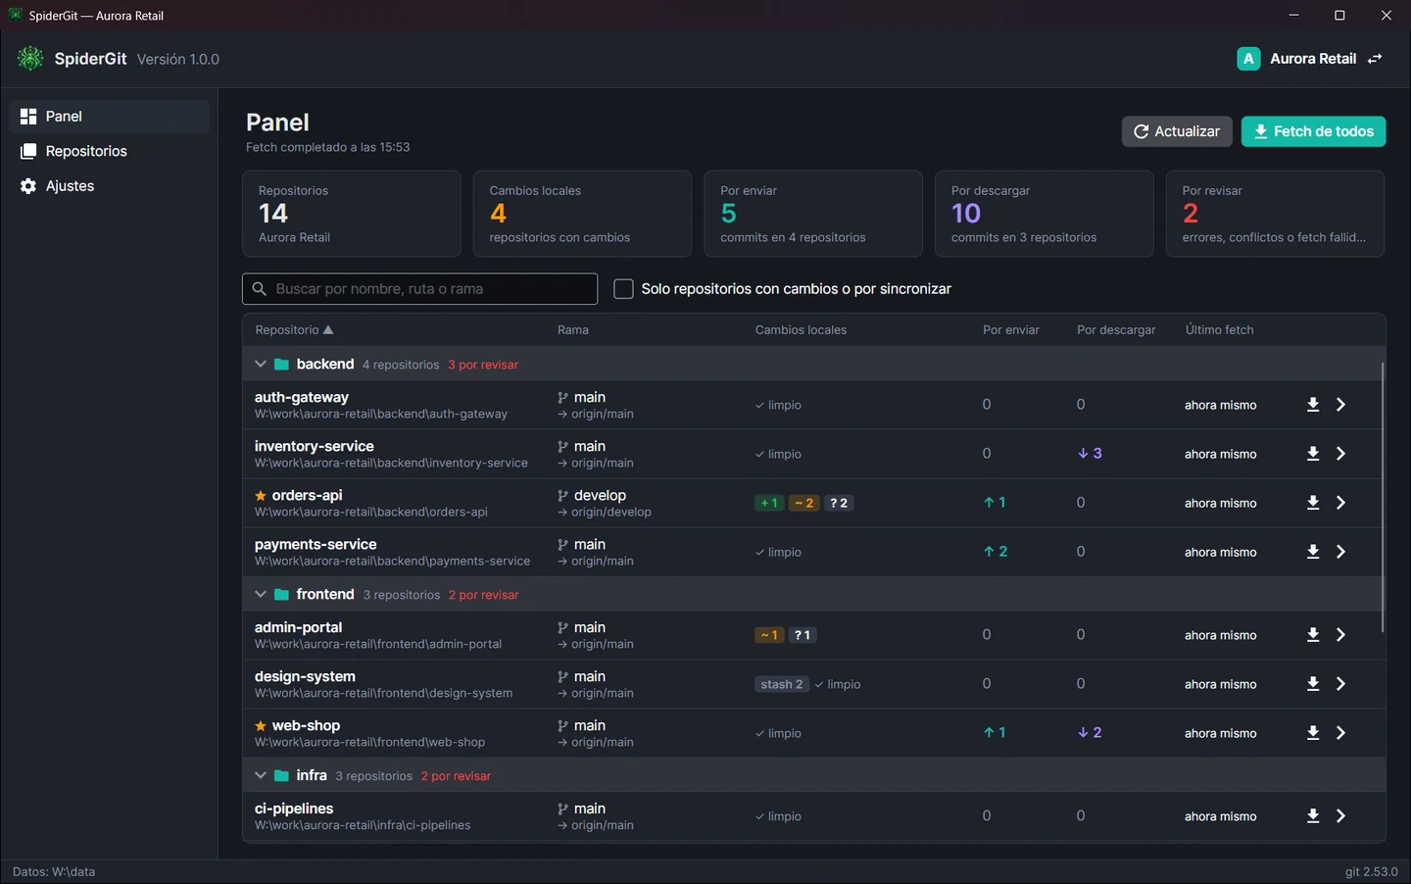Click fetch download icon for payments-service
This screenshot has width=1411, height=884.
click(1313, 552)
